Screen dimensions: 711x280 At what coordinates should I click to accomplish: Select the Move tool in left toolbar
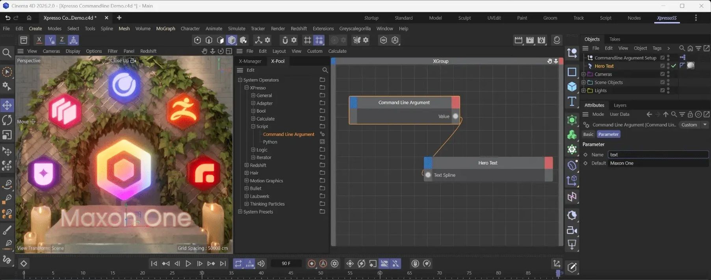[7, 105]
